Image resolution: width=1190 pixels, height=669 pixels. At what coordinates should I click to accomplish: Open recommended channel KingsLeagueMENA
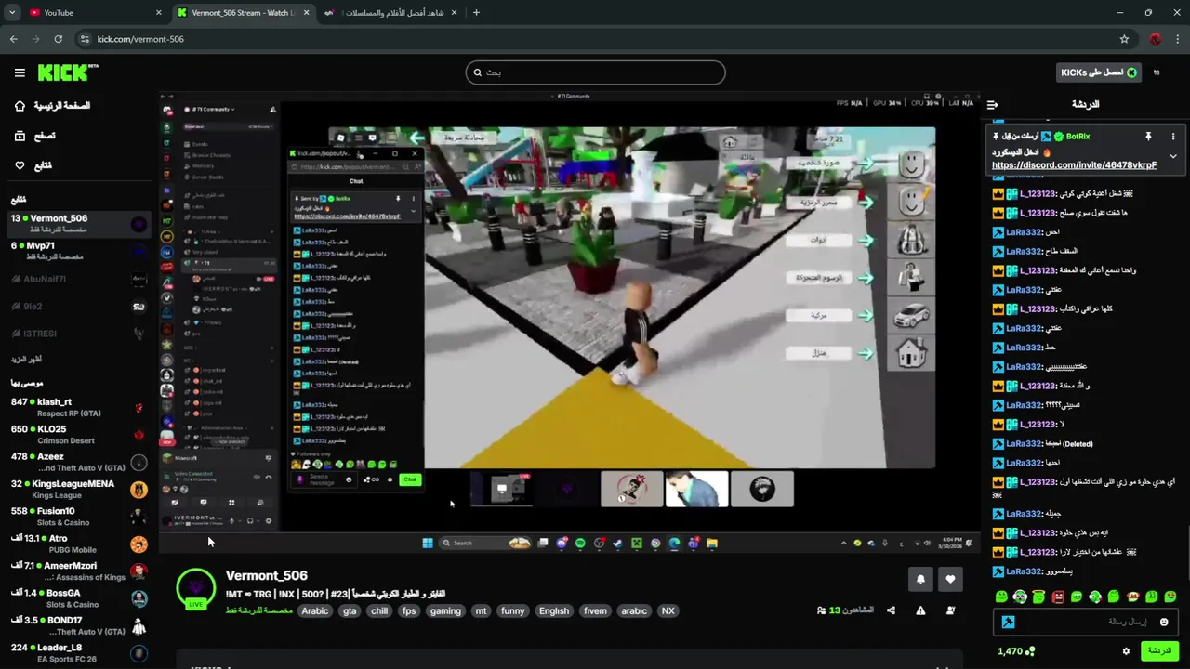point(78,489)
